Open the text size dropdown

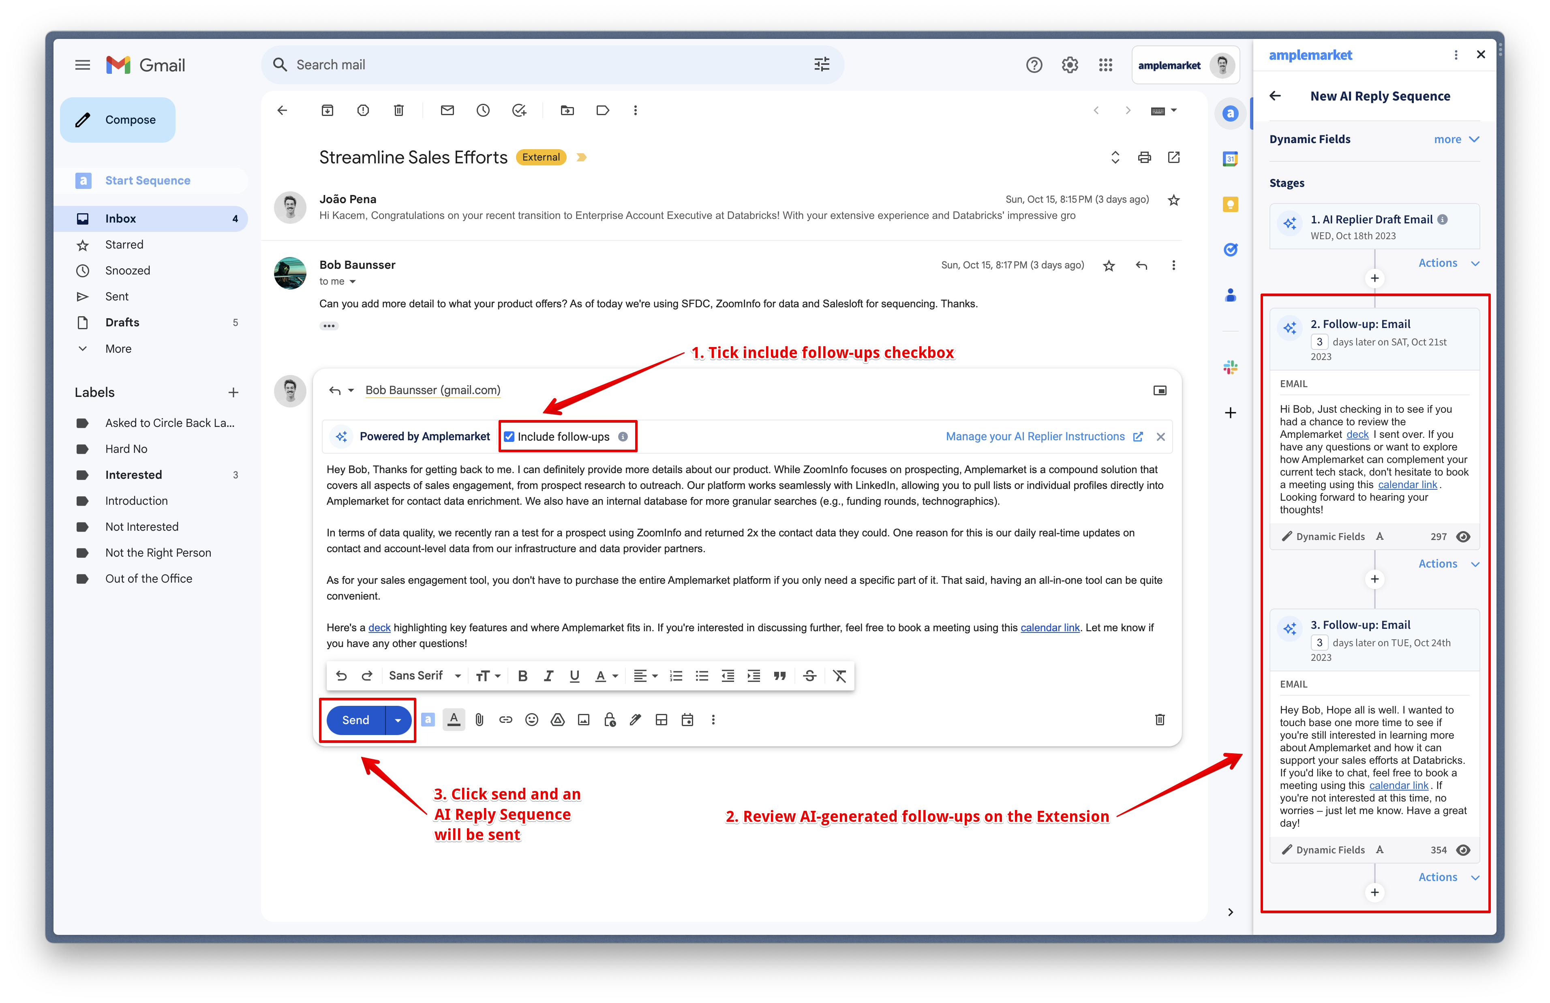click(488, 676)
